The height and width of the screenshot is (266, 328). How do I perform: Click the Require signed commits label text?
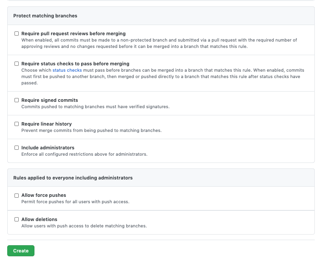pos(50,100)
